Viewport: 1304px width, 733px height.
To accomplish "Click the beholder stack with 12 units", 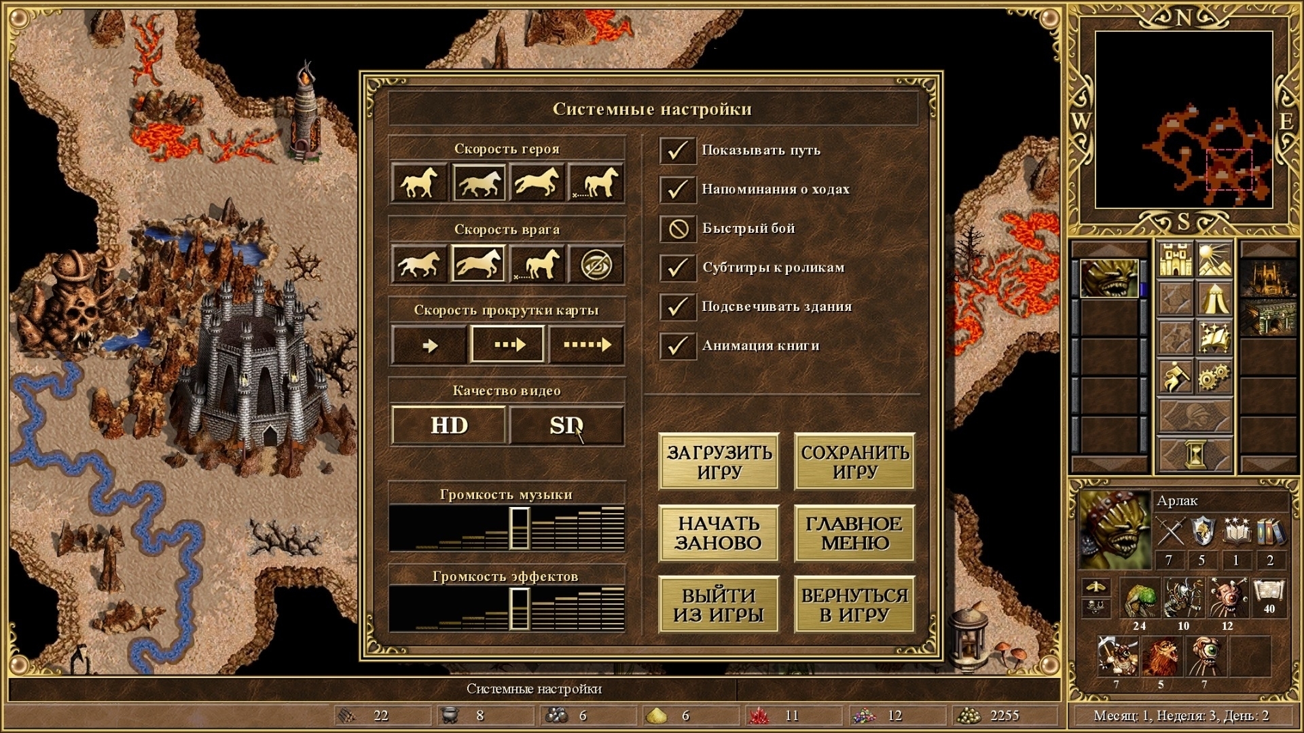I will pos(1227,597).
